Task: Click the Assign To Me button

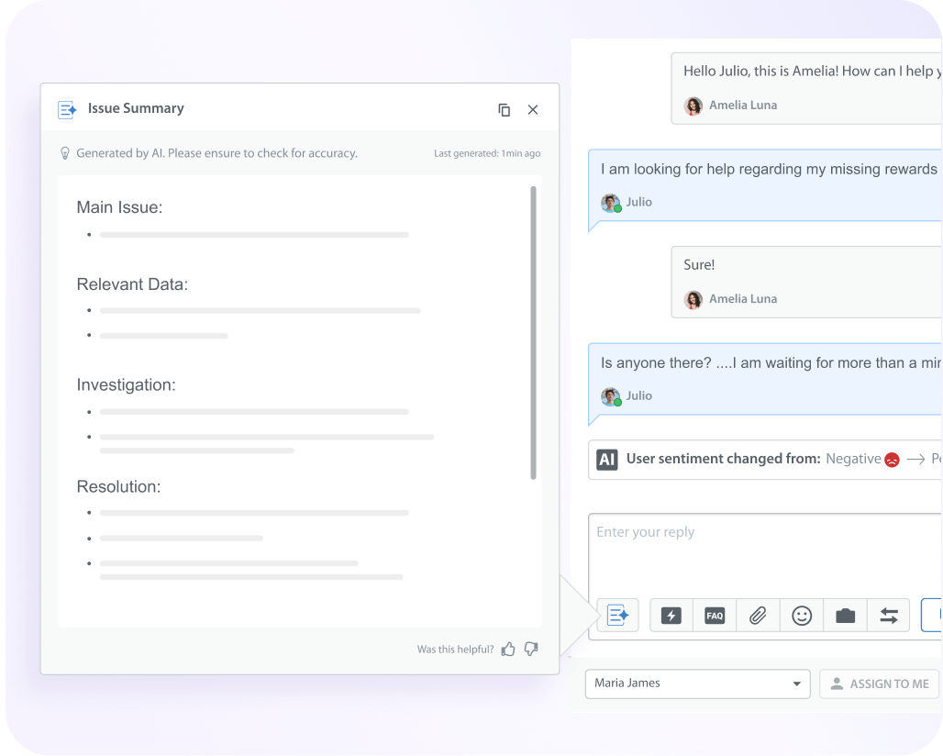Action: (x=879, y=684)
